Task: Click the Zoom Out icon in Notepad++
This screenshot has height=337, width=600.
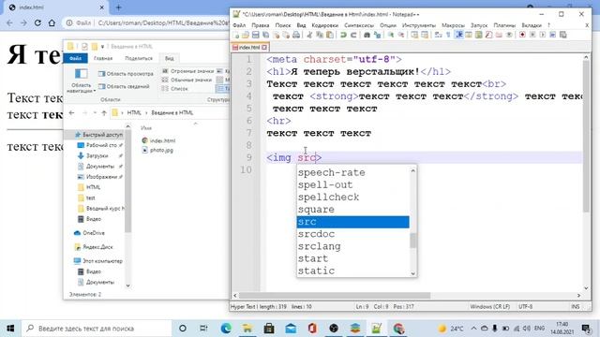Action: pyautogui.click(x=401, y=35)
